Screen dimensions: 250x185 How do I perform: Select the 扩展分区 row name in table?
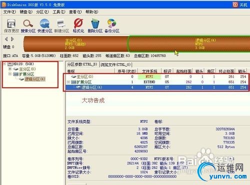[x=84, y=82]
